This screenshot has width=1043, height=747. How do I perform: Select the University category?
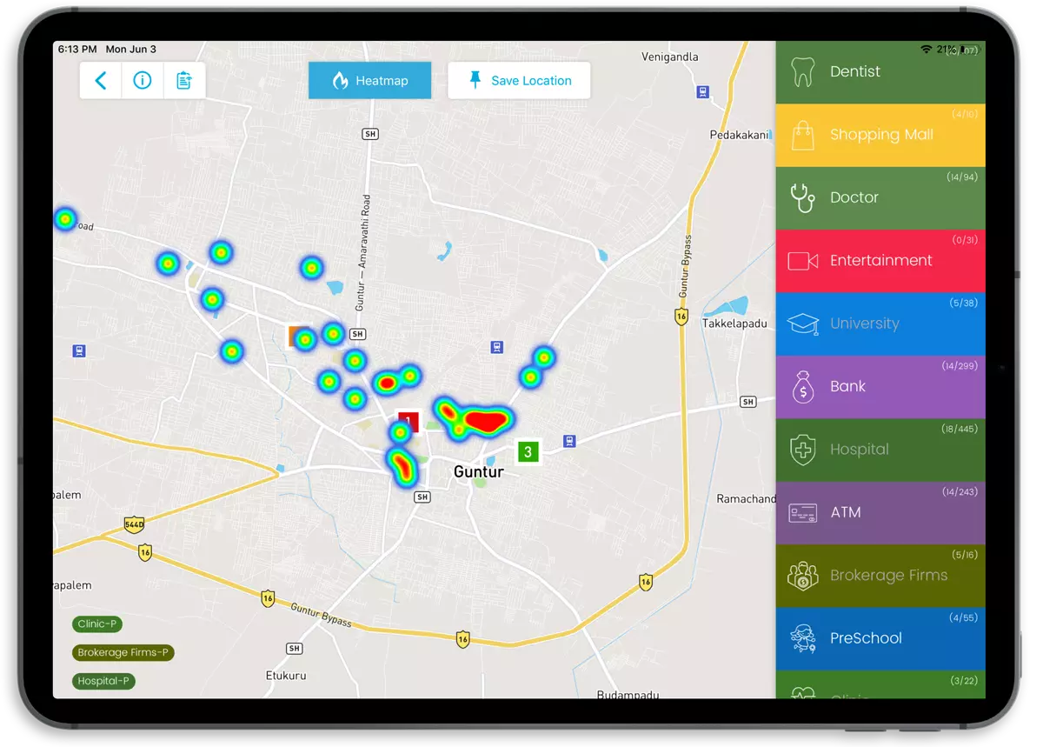880,323
